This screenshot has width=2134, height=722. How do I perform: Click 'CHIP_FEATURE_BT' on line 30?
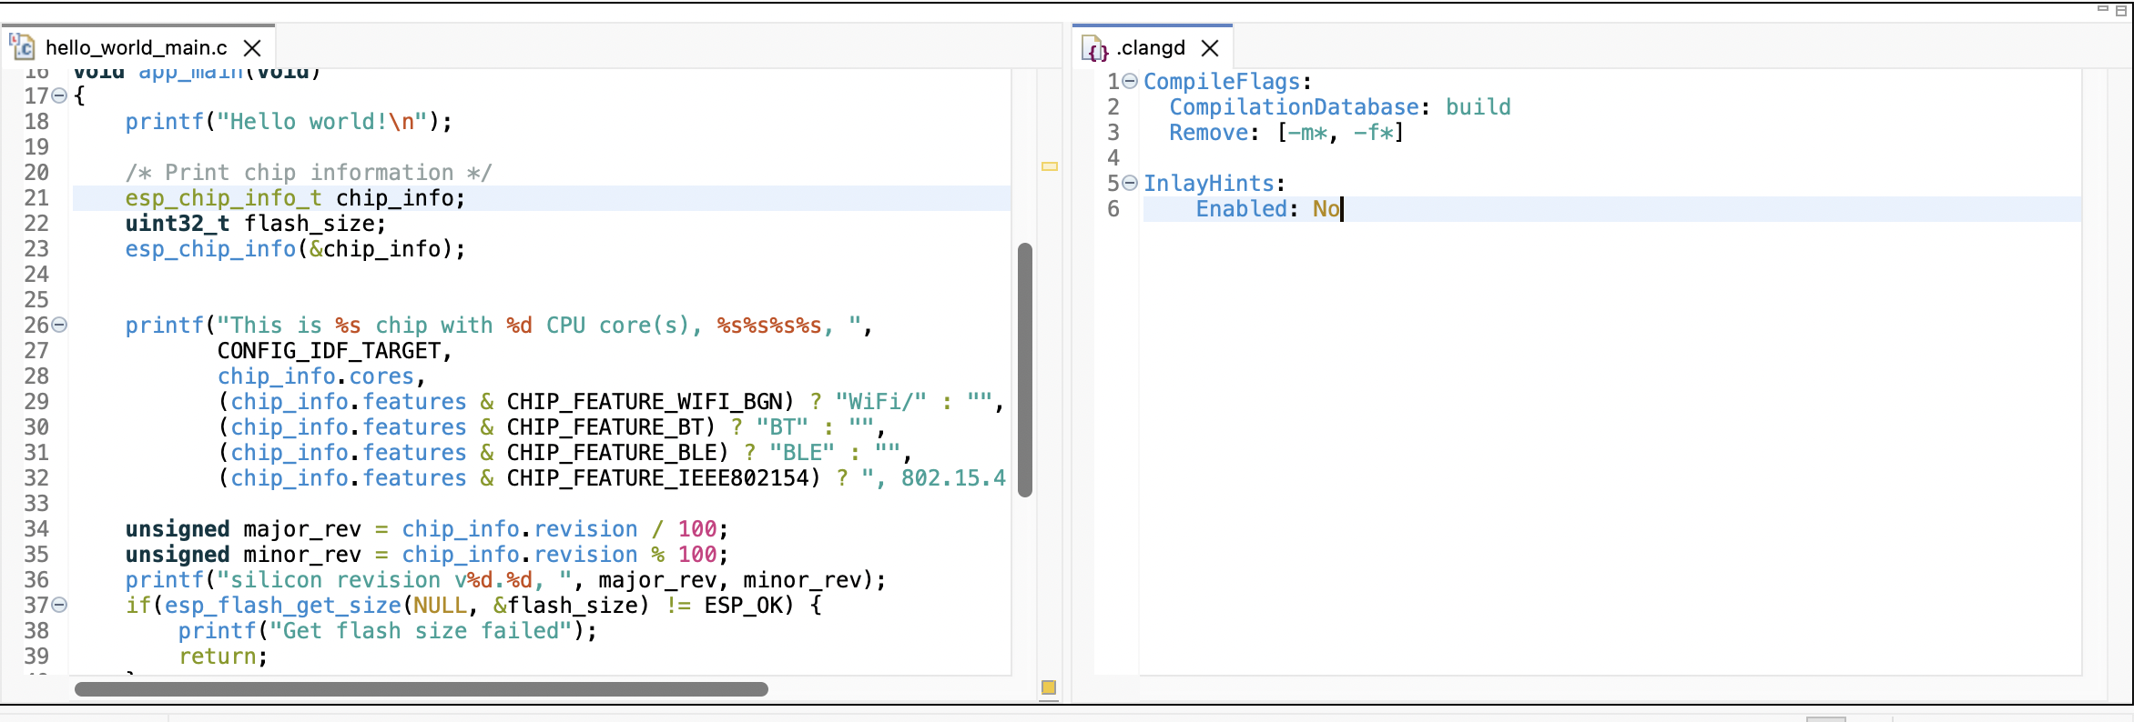pos(605,427)
